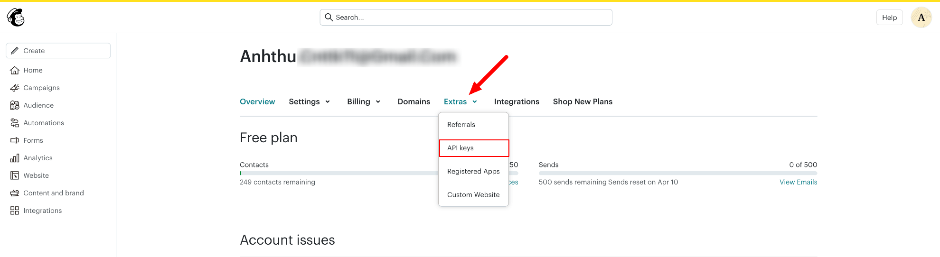Click the Sends usage progress bar

pos(678,173)
